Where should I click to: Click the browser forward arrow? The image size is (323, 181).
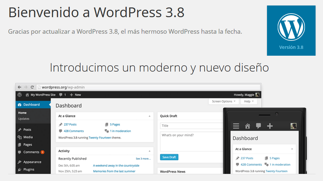click(26, 87)
